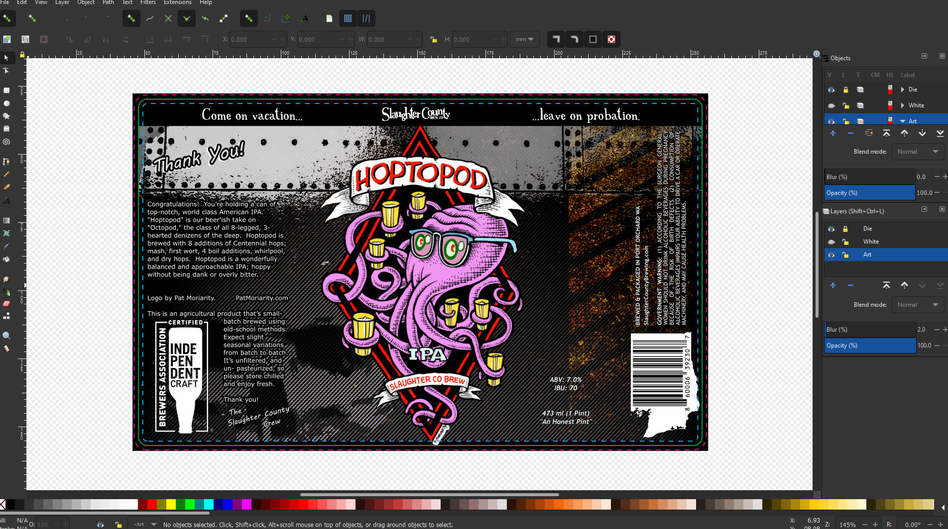Select the Ellipse tool
Viewport: 948px width, 529px height.
(x=6, y=103)
